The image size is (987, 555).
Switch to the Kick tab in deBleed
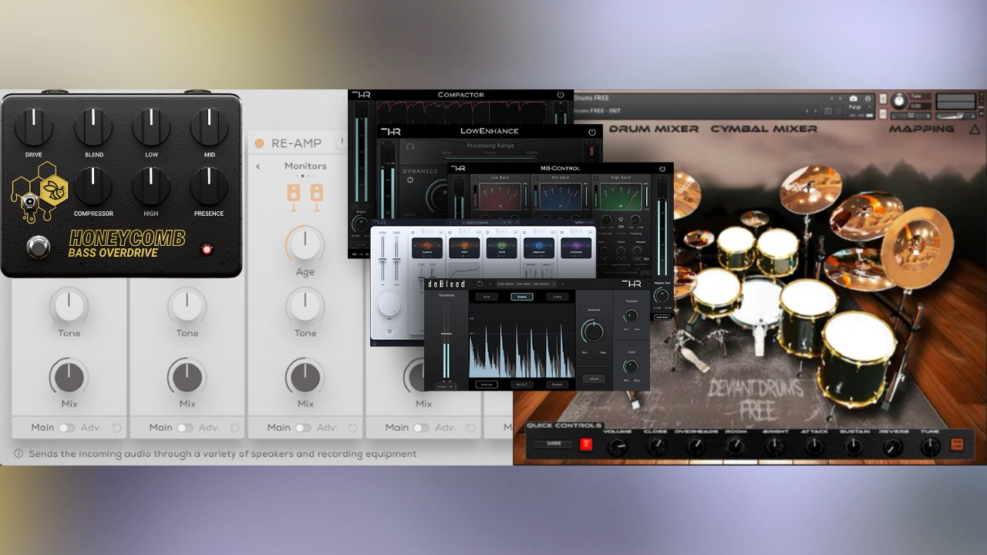coord(487,297)
